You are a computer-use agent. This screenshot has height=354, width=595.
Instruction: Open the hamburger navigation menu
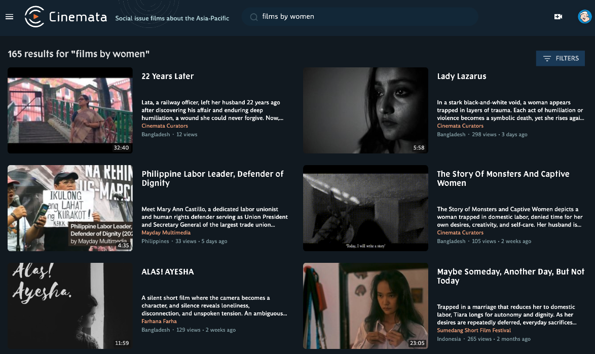[9, 16]
